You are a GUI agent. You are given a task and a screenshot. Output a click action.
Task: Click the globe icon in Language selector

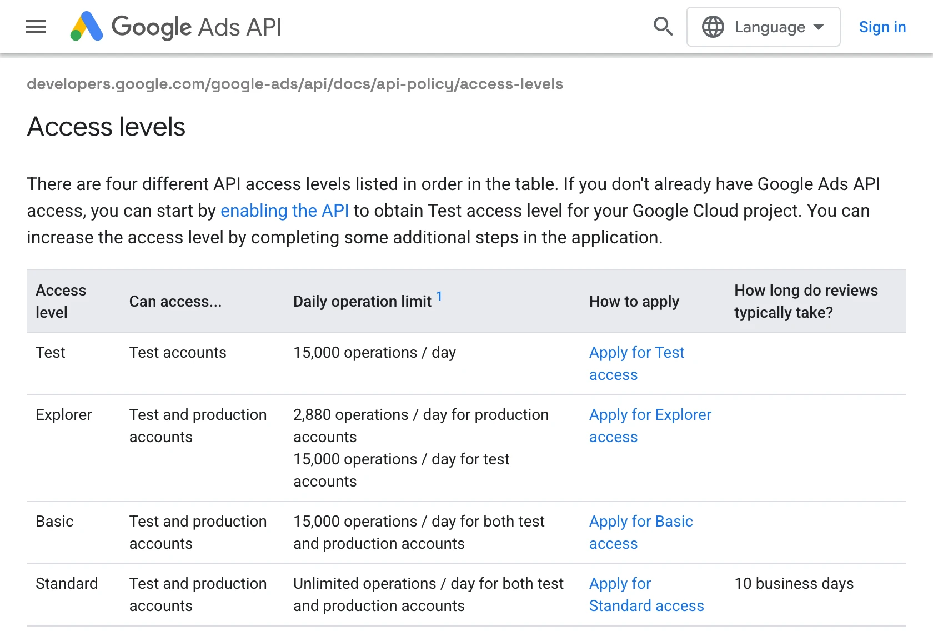(713, 27)
